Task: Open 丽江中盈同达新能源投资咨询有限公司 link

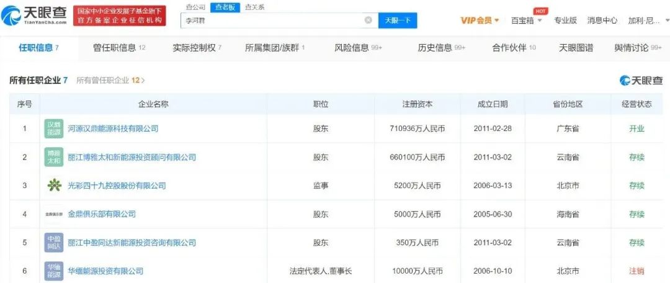Action: [x=132, y=243]
